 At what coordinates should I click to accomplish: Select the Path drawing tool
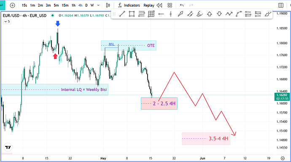229,14
